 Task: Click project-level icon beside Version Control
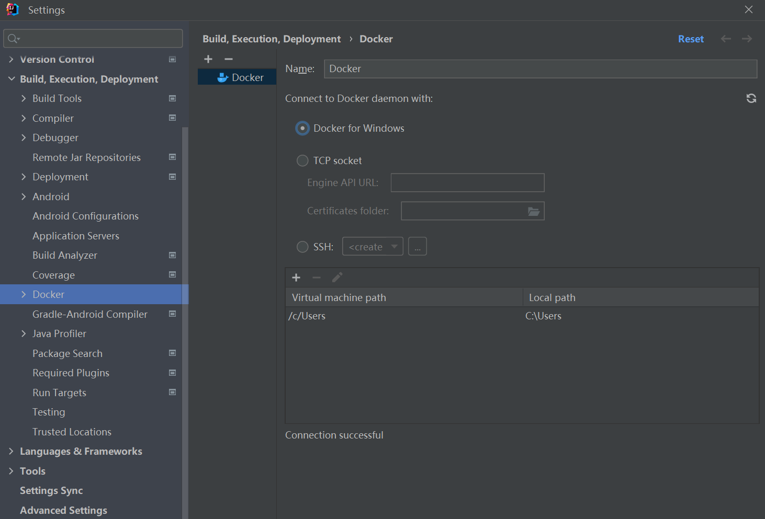[172, 59]
